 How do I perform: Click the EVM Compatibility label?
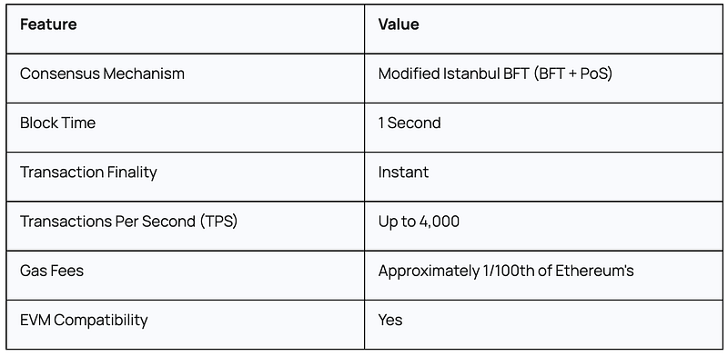coord(84,321)
